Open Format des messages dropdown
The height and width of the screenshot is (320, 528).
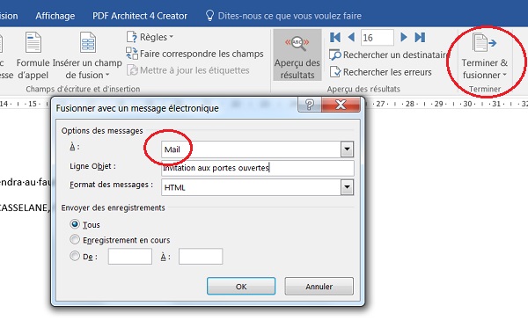(347, 187)
